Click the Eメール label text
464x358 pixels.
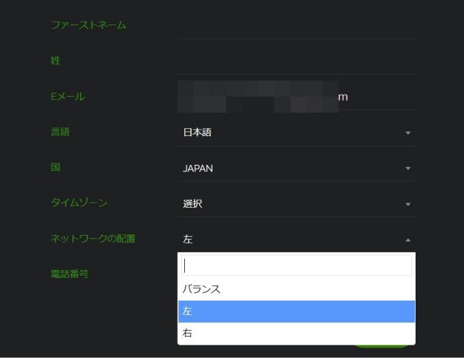68,97
